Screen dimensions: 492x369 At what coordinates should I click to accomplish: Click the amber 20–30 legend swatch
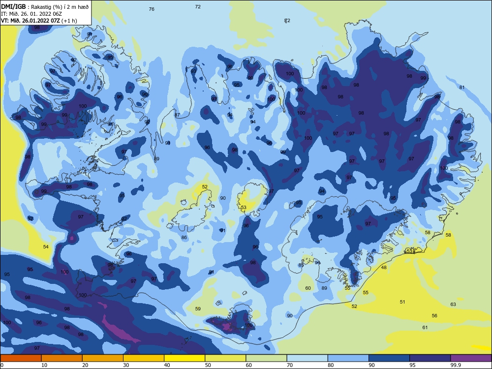[x=103, y=358]
